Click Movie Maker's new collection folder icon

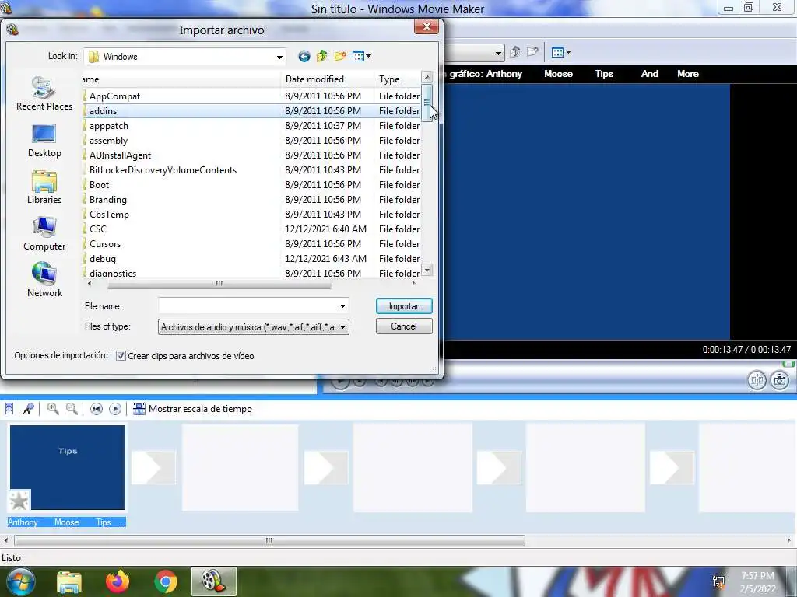532,52
